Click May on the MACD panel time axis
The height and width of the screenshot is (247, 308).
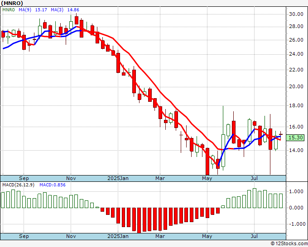207,236
